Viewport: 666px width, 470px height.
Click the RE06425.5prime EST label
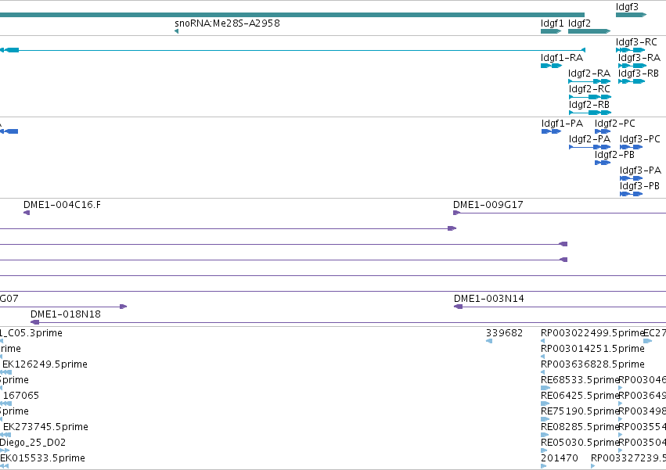pos(579,396)
